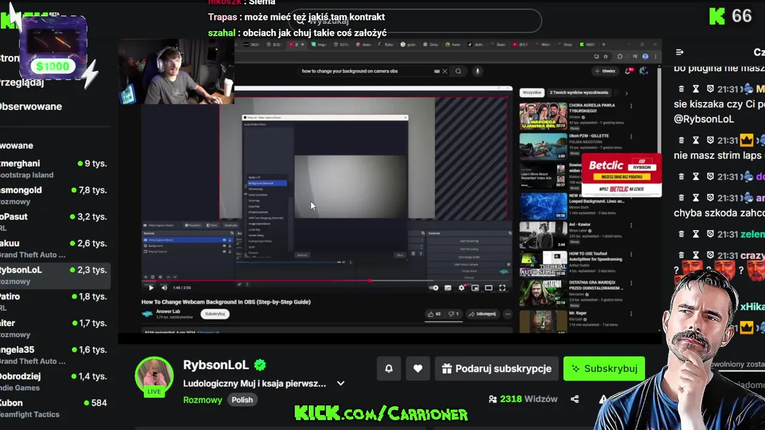Screen dimensions: 765x430
Task: Open YouTube notifications bell
Action: pos(629,71)
